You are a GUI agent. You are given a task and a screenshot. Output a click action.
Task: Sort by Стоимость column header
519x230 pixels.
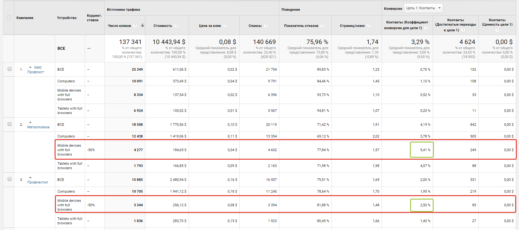click(163, 26)
